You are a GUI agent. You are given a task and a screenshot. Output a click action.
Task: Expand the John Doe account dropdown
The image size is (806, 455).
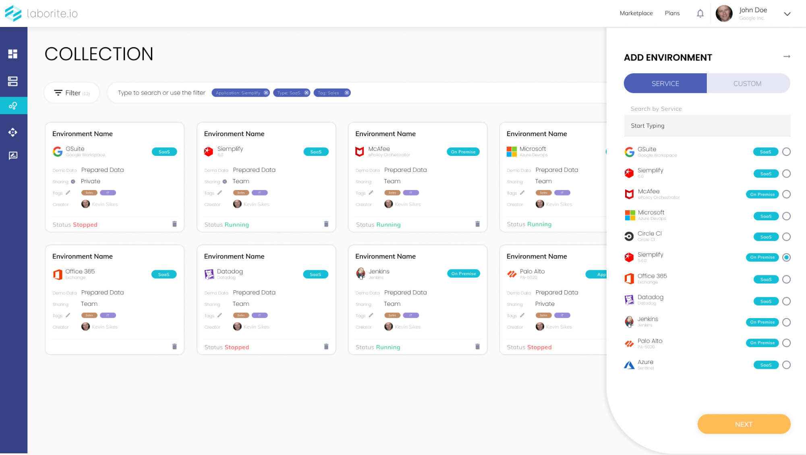787,14
